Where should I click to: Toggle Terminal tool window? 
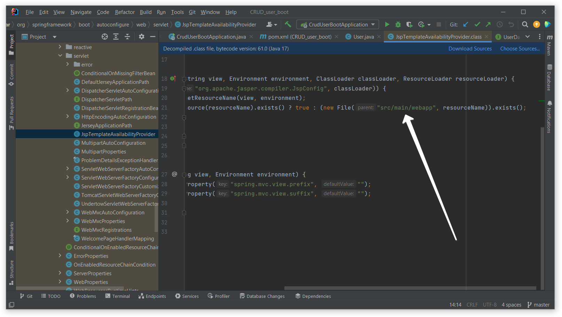tap(118, 296)
